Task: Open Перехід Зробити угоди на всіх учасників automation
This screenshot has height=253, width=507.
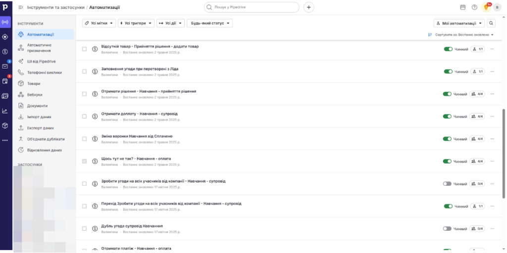Action: [x=171, y=204]
